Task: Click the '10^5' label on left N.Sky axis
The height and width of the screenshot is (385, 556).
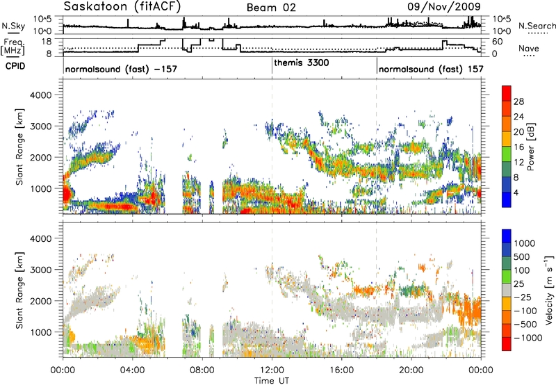Action: click(42, 19)
